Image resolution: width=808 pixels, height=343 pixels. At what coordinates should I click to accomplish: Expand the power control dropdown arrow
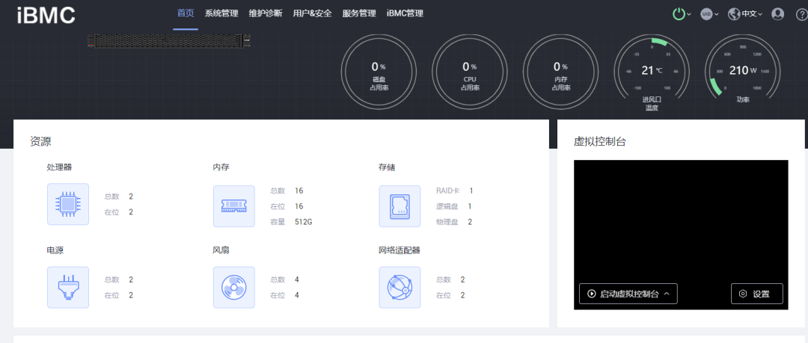(689, 14)
